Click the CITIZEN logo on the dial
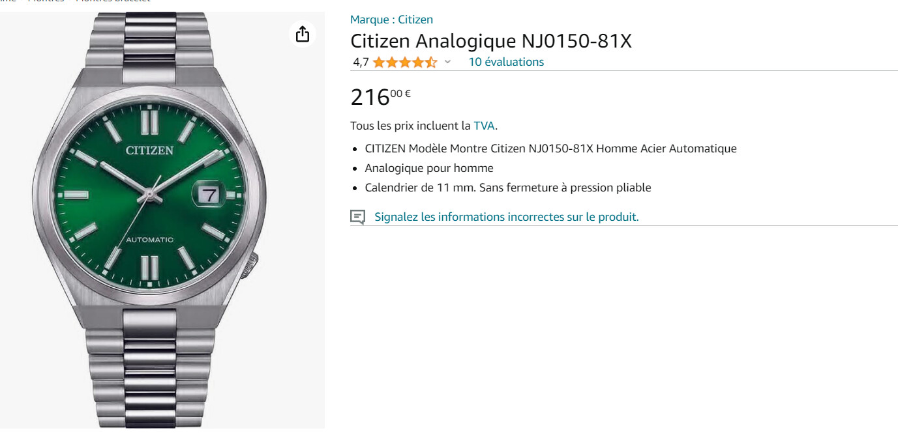The image size is (898, 439). click(149, 150)
